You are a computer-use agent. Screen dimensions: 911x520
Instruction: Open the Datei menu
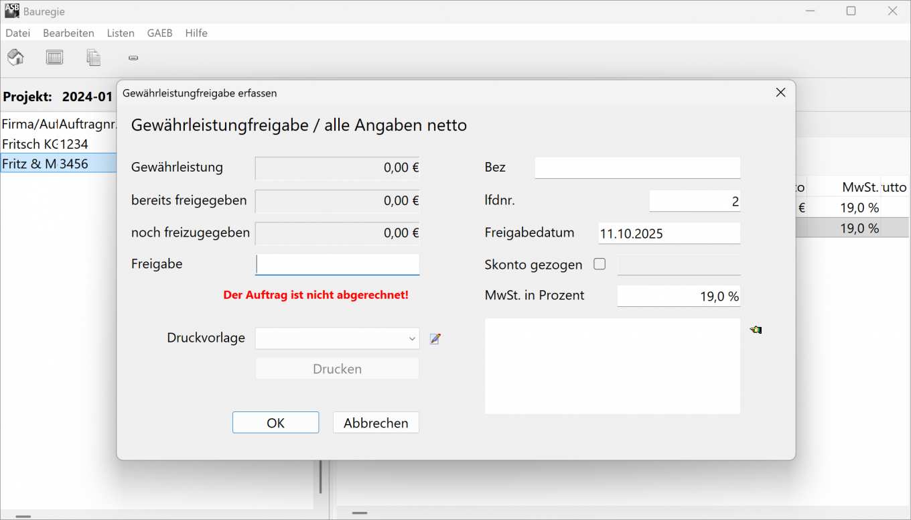click(18, 33)
